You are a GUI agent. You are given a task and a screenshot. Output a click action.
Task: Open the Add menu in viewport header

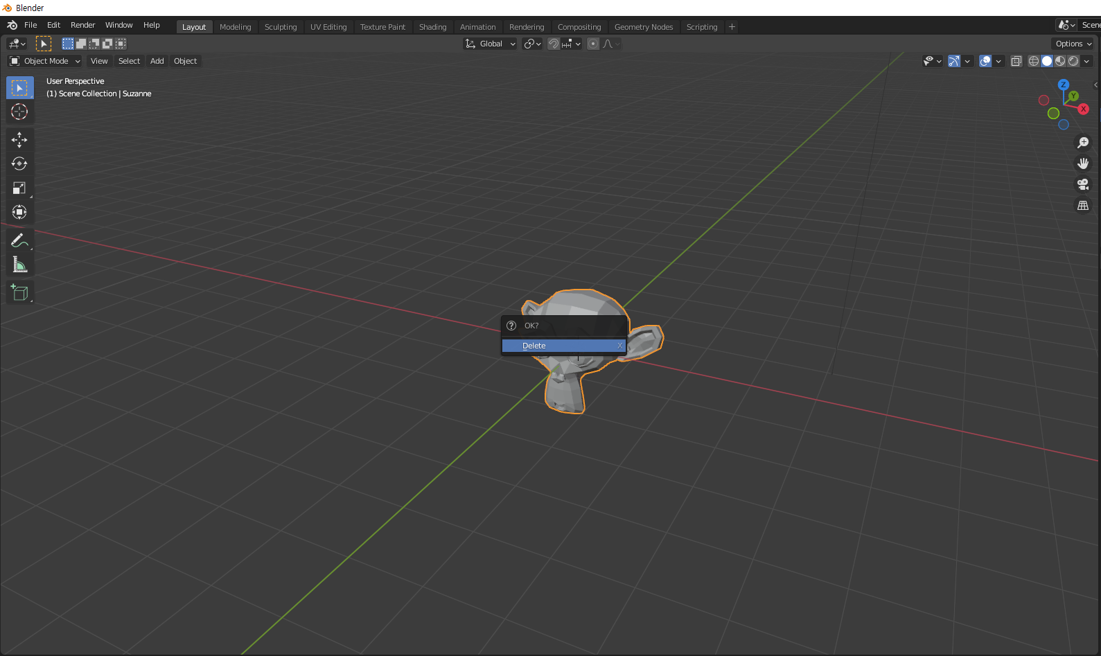[157, 61]
